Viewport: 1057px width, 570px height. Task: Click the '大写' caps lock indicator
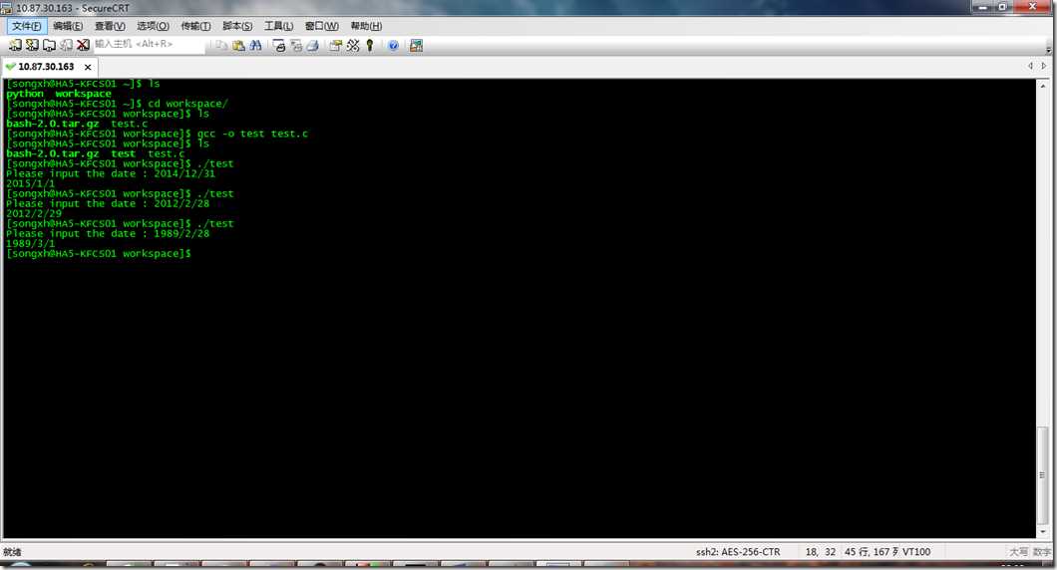click(1018, 552)
